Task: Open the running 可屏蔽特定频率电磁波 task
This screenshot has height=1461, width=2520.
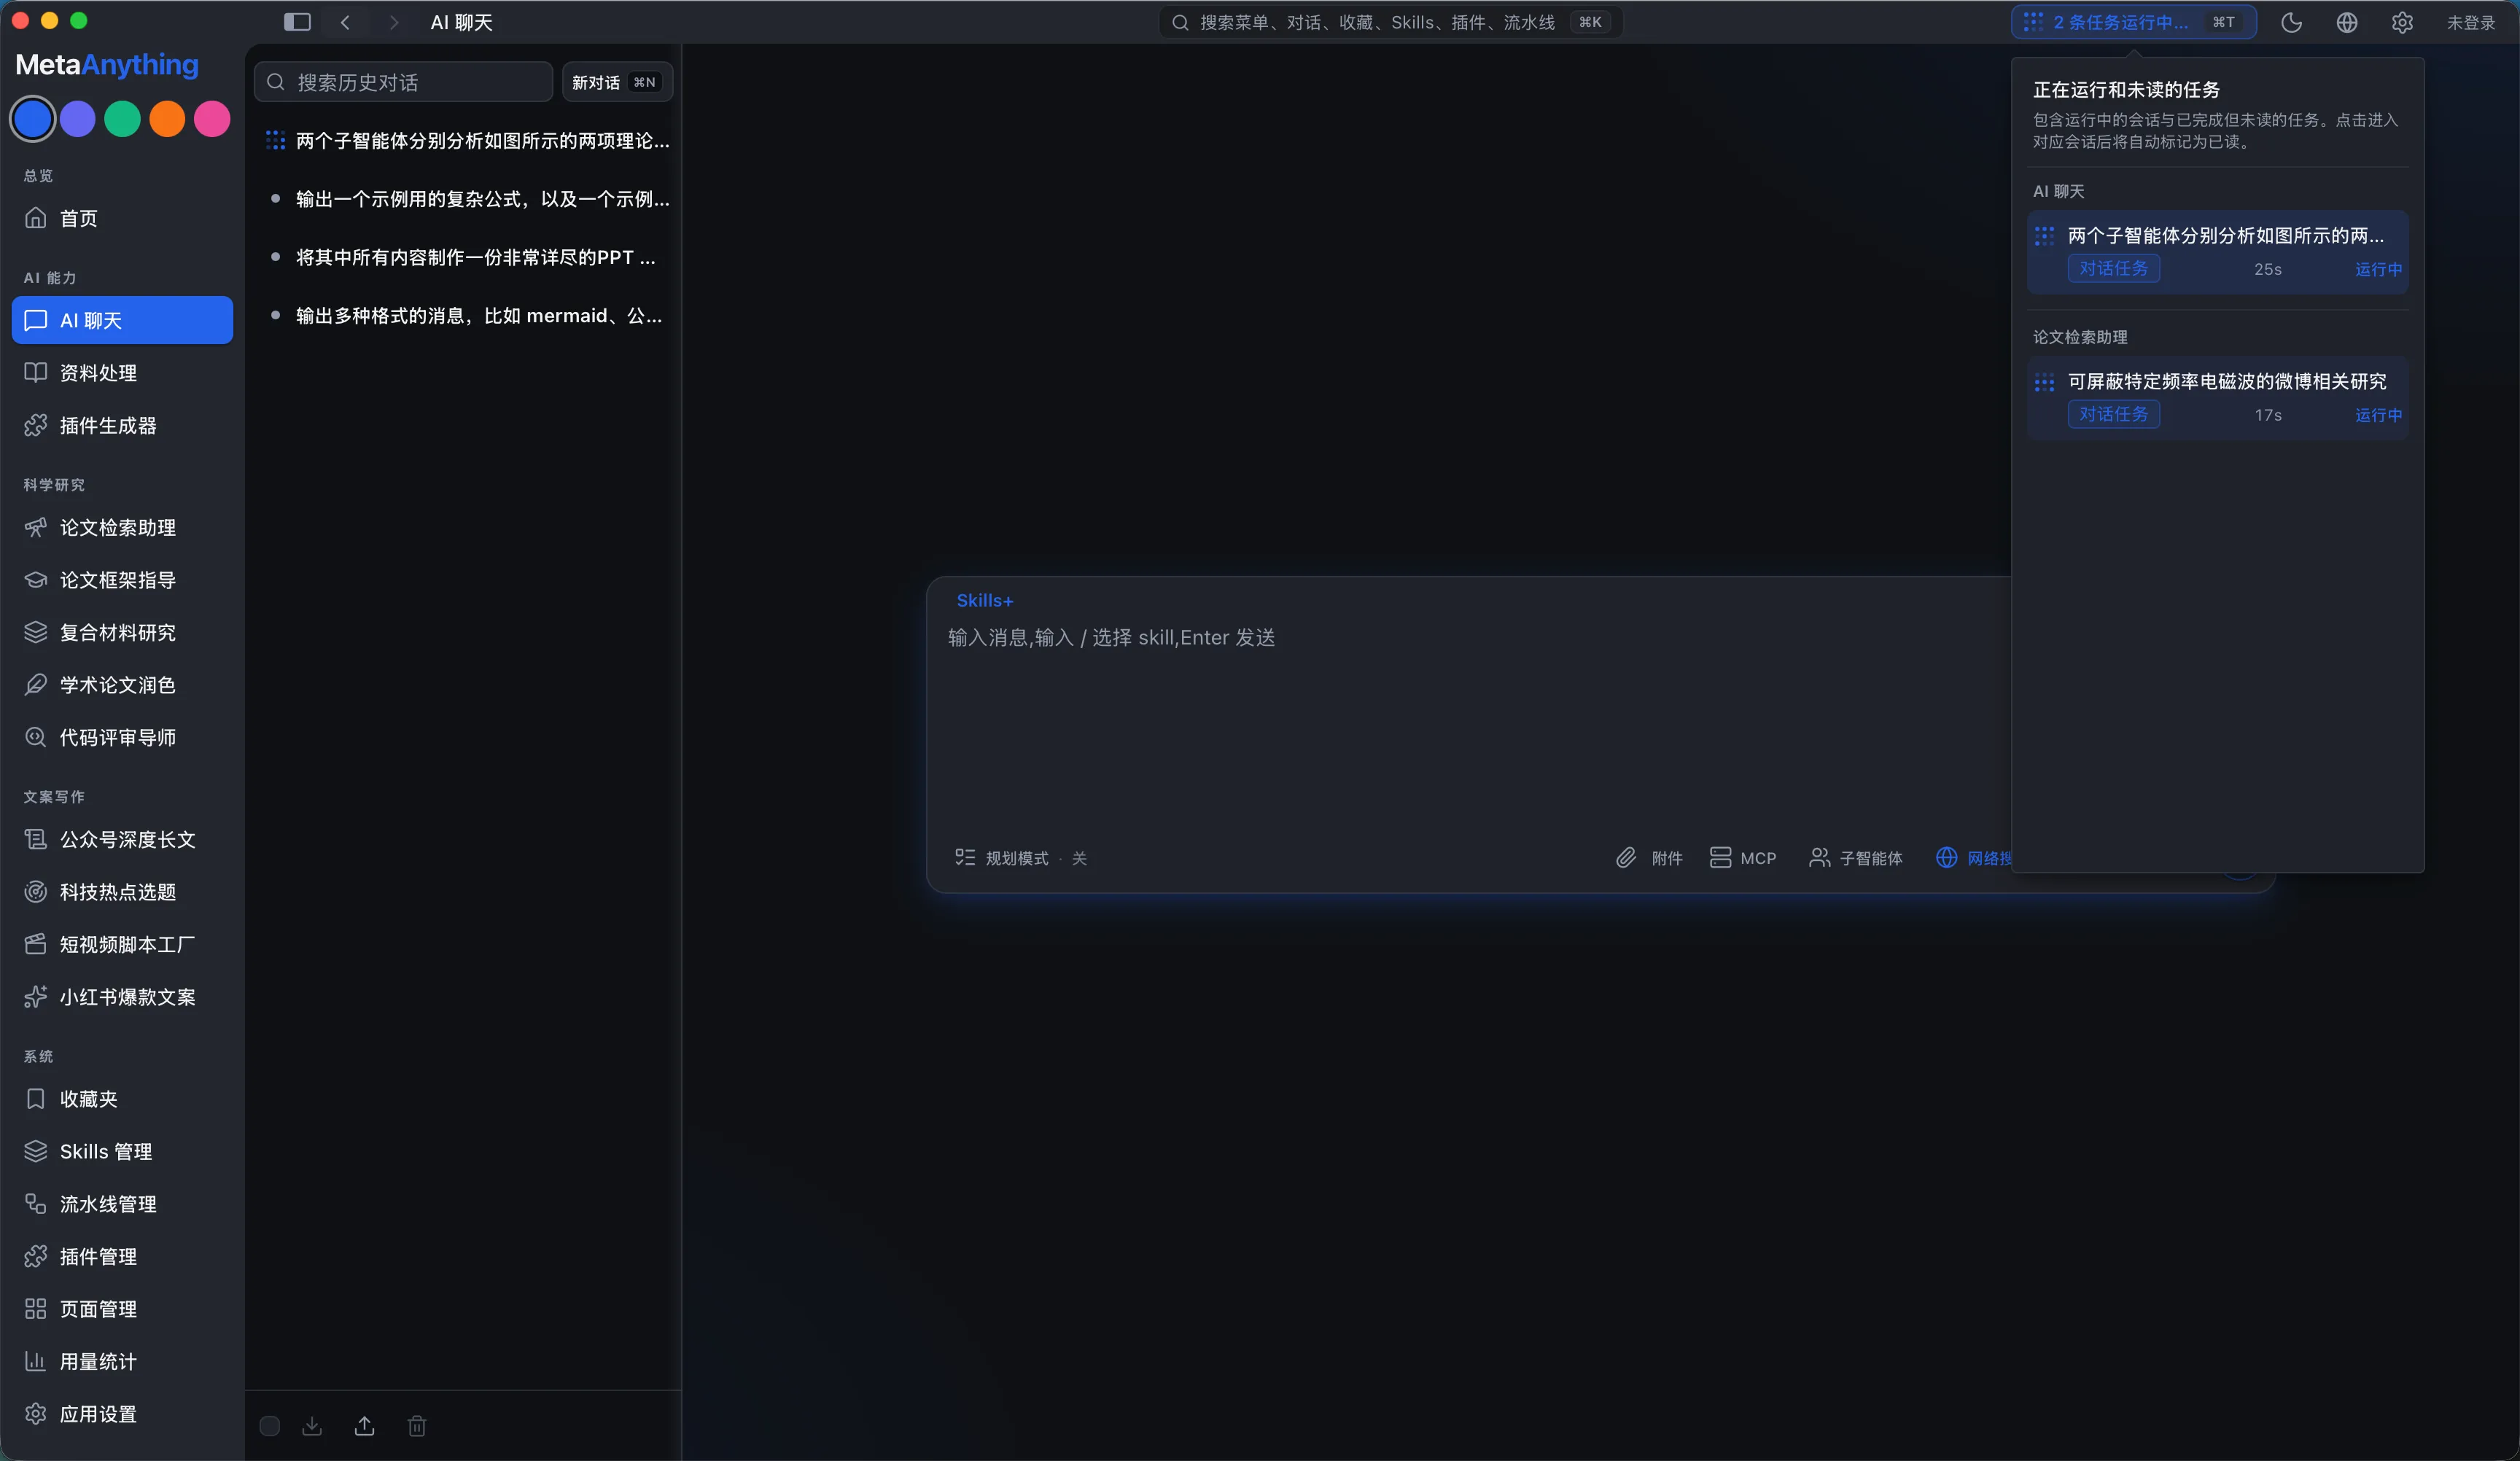Action: point(2217,398)
